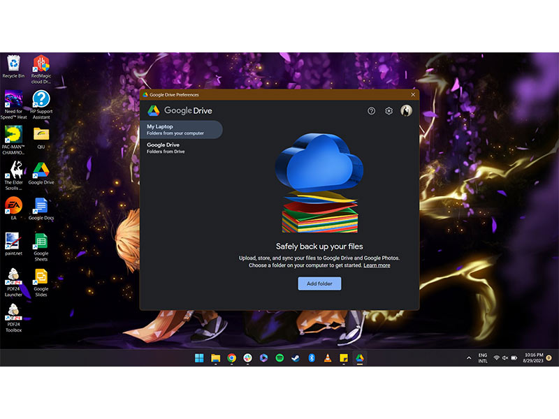
Task: Open the Google Sheets desktop shortcut
Action: pyautogui.click(x=41, y=247)
